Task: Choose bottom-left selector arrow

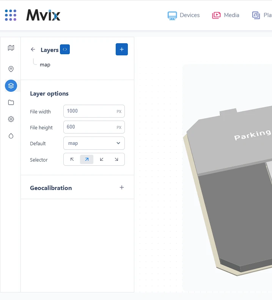Action: [102, 159]
